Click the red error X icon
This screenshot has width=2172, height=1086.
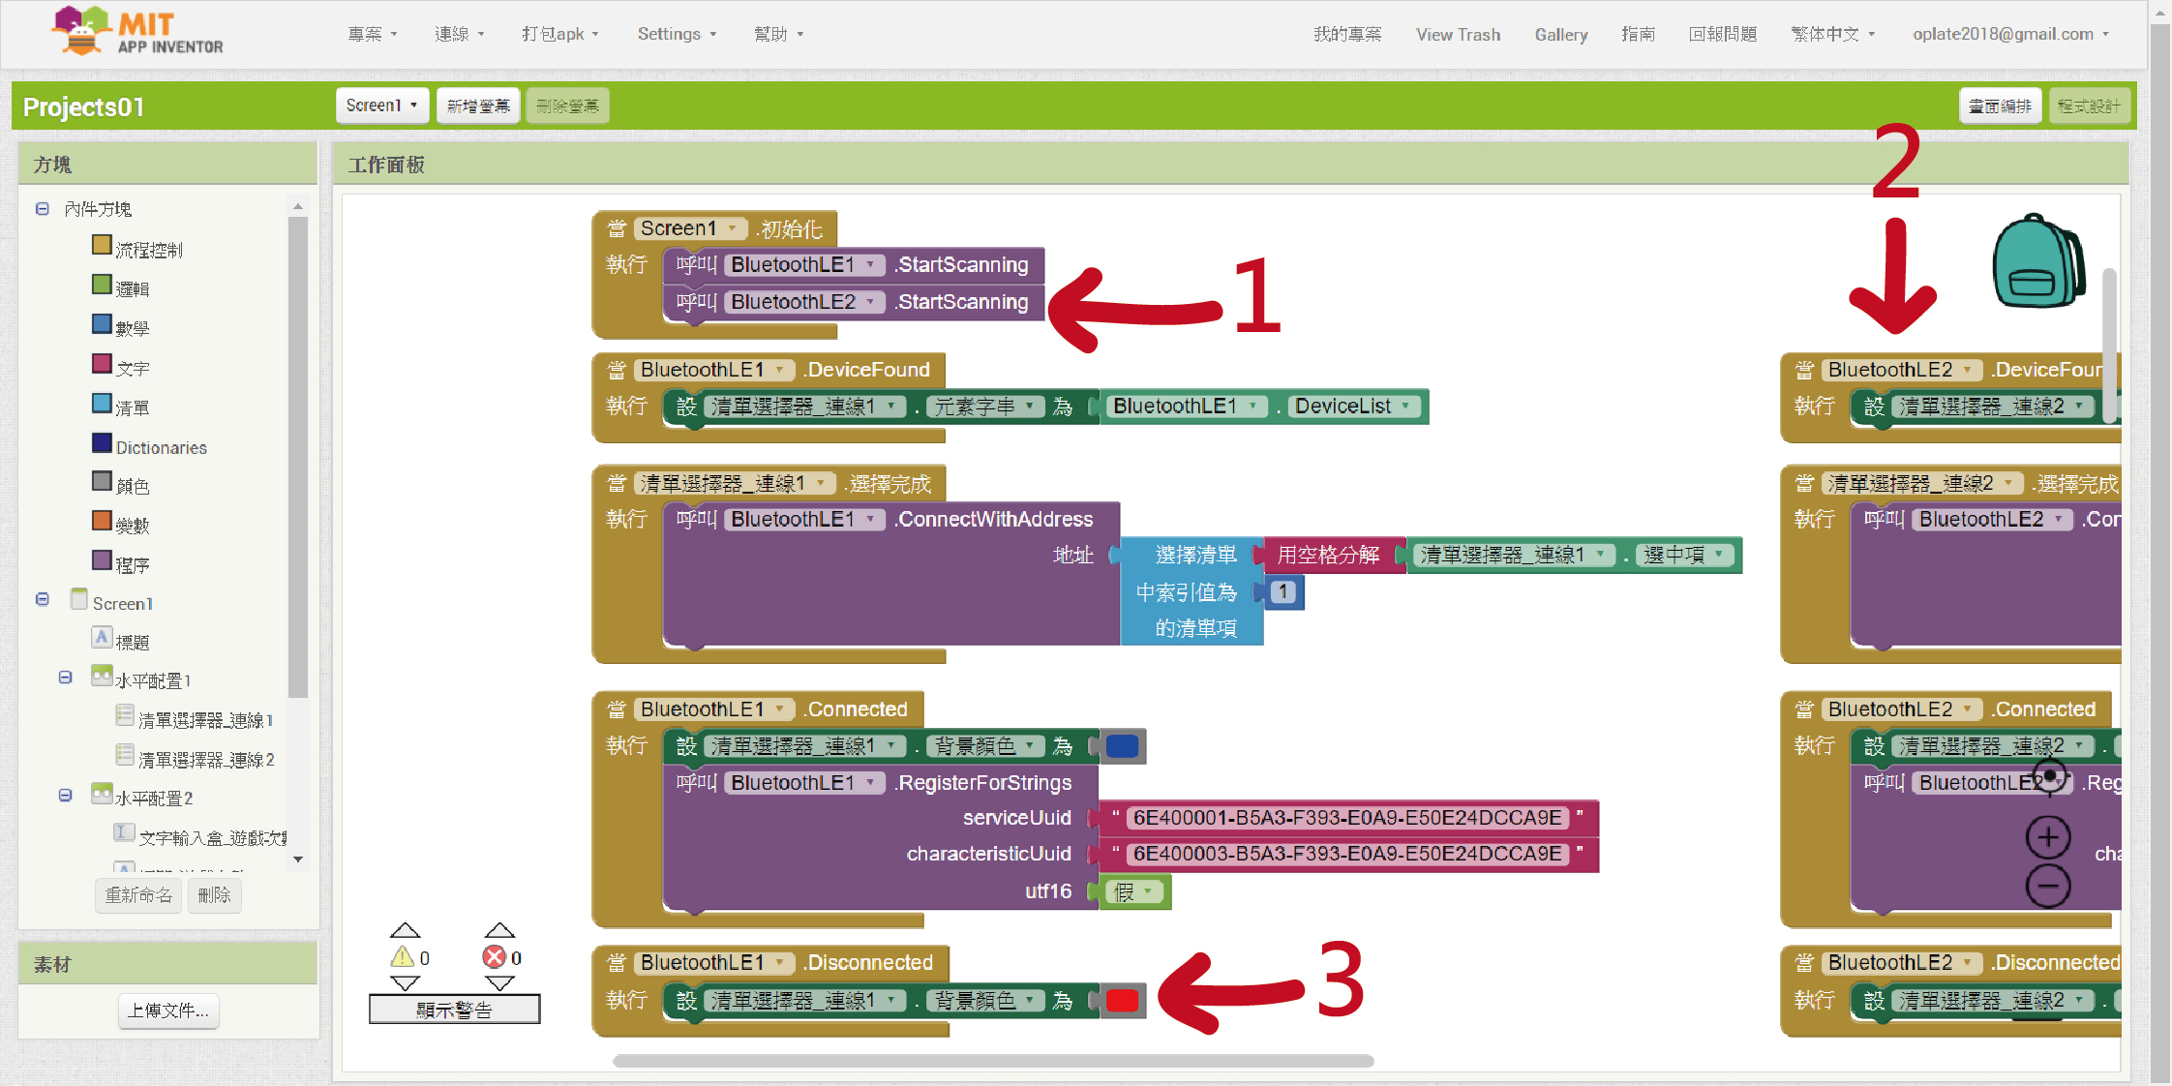coord(494,957)
